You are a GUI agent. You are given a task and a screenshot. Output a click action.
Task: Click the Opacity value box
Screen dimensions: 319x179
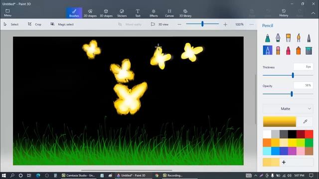point(303,86)
